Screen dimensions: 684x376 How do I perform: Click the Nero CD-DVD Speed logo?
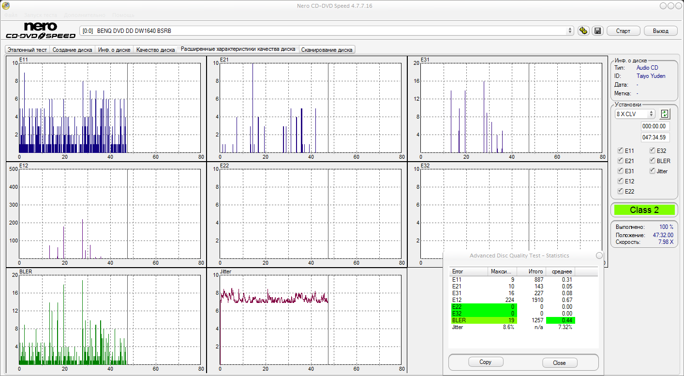click(x=41, y=30)
